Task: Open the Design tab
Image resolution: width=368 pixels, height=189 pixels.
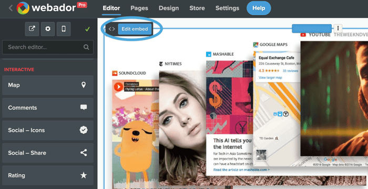Action: 169,8
